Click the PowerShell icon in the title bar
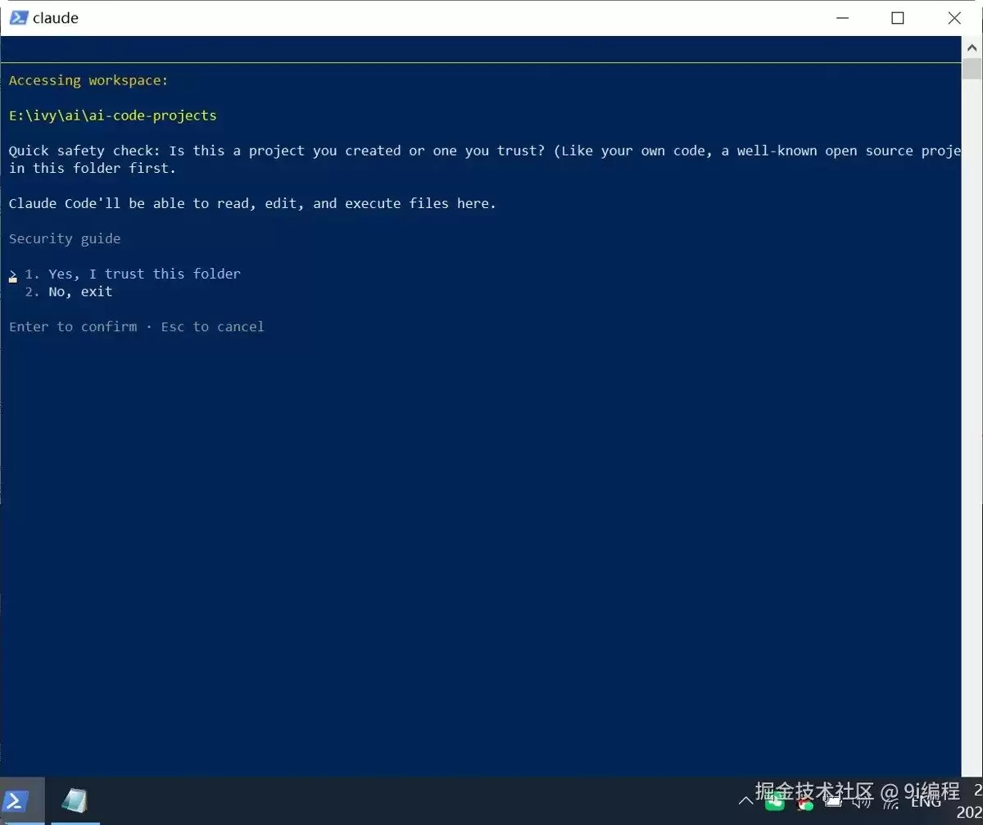This screenshot has width=983, height=825. [x=19, y=17]
